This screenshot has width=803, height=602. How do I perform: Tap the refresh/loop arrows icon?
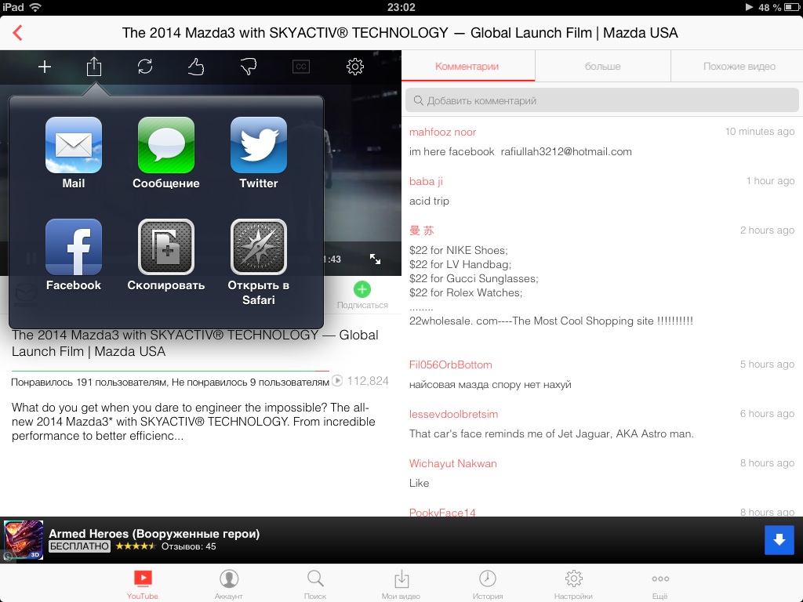click(145, 67)
